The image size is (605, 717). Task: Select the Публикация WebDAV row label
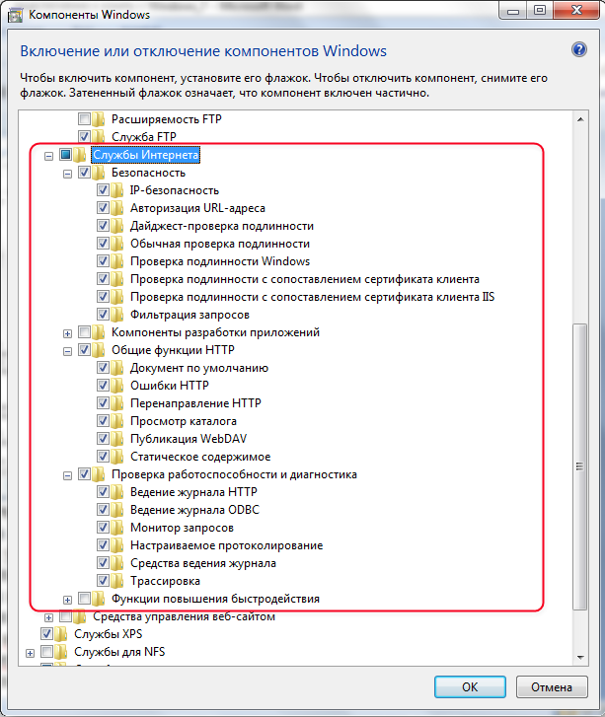[189, 439]
